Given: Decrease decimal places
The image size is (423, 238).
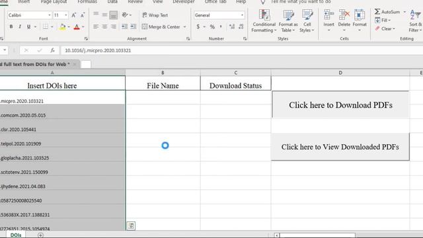Looking at the screenshot, I should 241,26.
